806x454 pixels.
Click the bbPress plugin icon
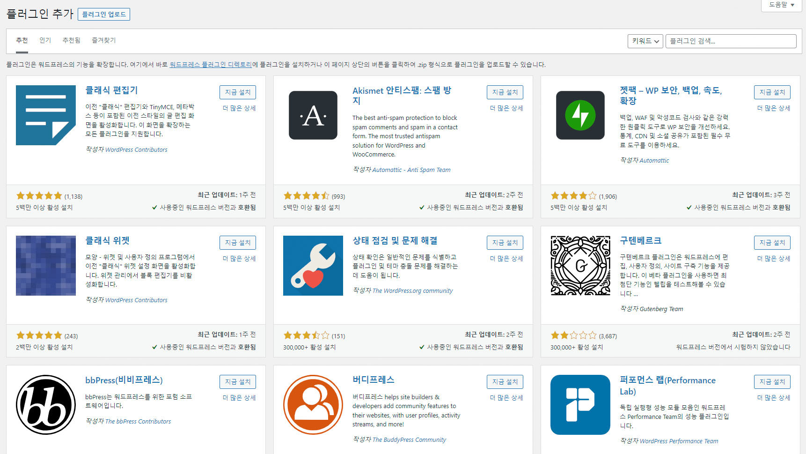[46, 405]
